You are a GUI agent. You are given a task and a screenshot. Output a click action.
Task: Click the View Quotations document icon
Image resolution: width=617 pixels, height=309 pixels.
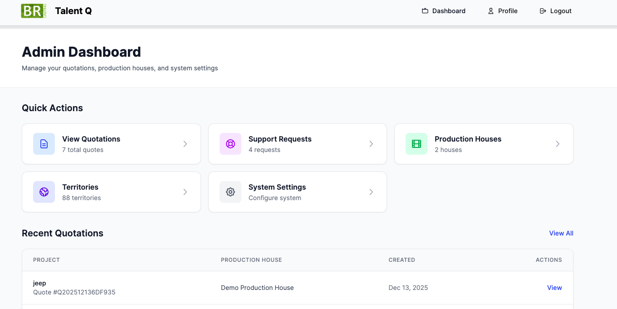pos(44,144)
